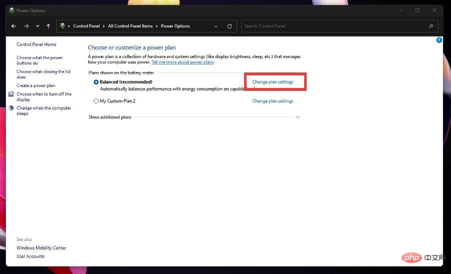This screenshot has height=274, width=451.
Task: Click the breadcrumb arrow before Control Panel
Action: pyautogui.click(x=69, y=26)
